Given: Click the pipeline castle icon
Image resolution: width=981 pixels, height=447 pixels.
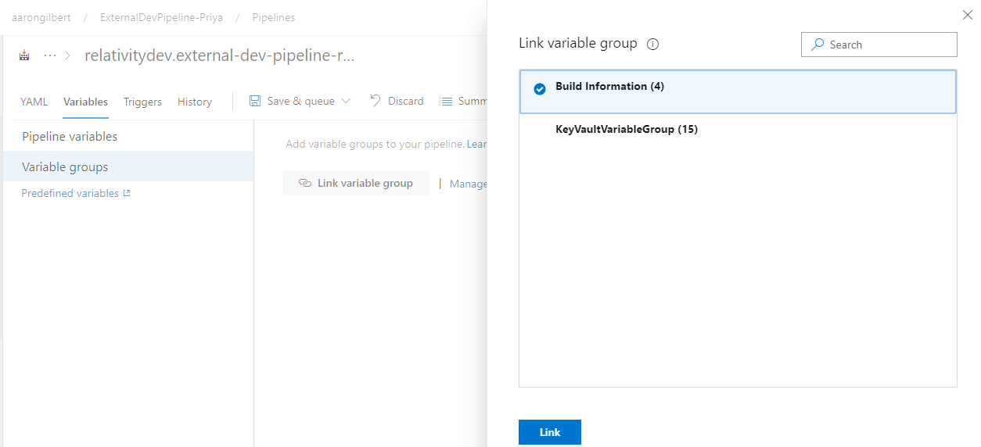Looking at the screenshot, I should click(24, 55).
